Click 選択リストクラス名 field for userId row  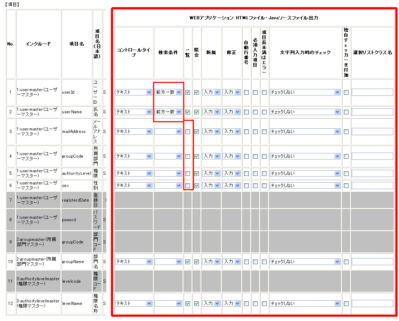tap(372, 92)
